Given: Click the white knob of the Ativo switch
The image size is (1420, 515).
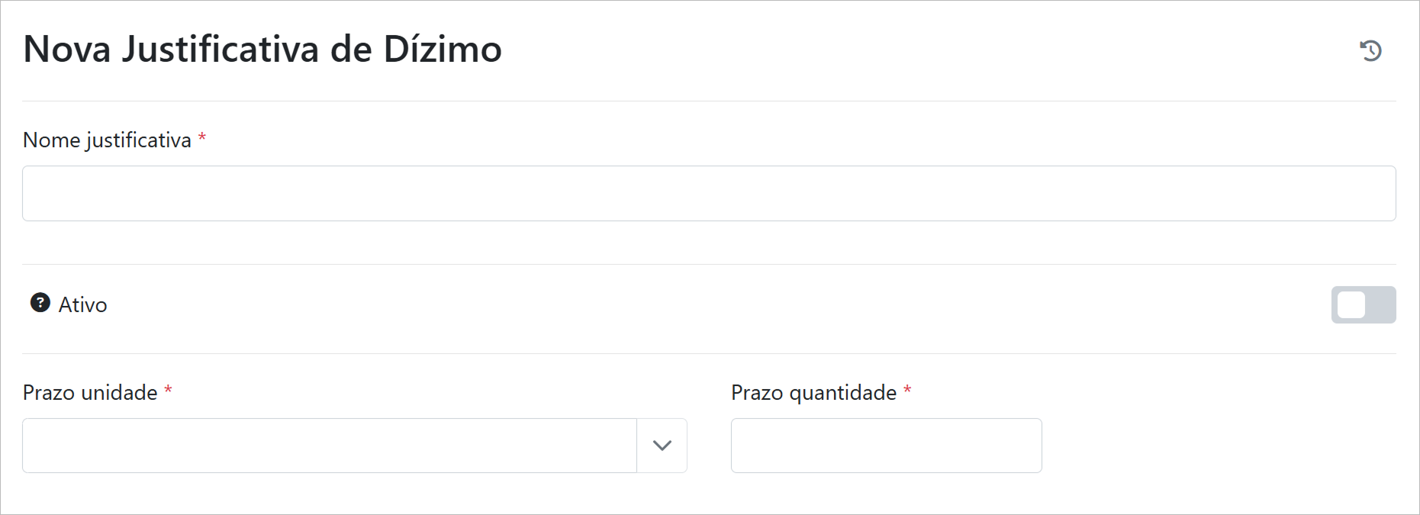Looking at the screenshot, I should click(1351, 304).
